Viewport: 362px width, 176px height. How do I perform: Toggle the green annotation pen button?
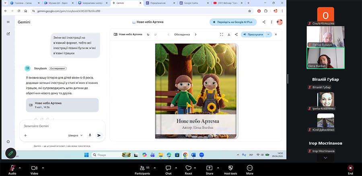click(11, 153)
